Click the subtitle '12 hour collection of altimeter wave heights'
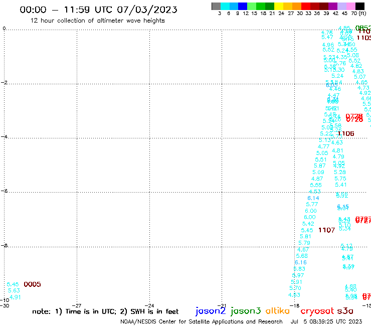 click(x=97, y=21)
